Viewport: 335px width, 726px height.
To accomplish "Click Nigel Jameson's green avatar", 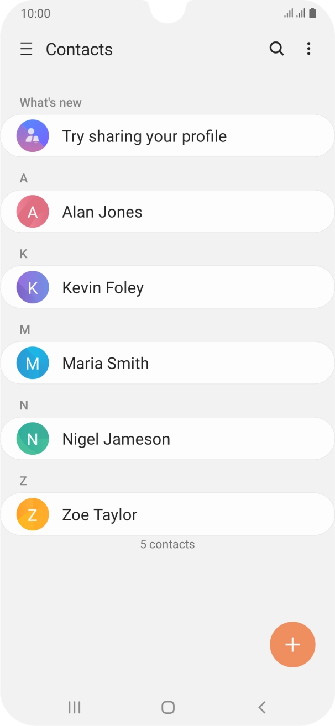I will (x=32, y=438).
